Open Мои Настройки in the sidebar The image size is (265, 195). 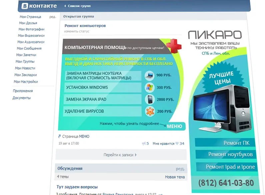tap(26, 82)
